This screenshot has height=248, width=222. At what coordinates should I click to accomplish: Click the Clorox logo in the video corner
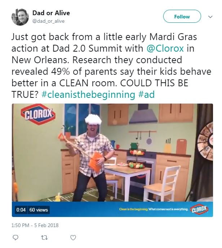click(38, 114)
